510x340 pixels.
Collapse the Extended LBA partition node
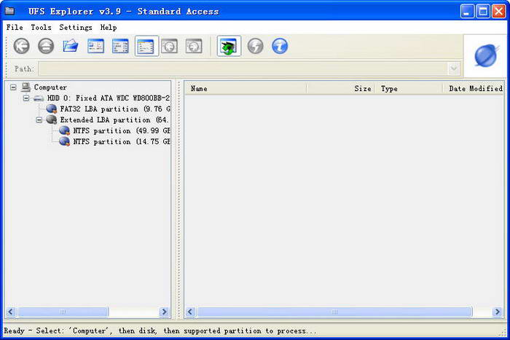coord(39,119)
